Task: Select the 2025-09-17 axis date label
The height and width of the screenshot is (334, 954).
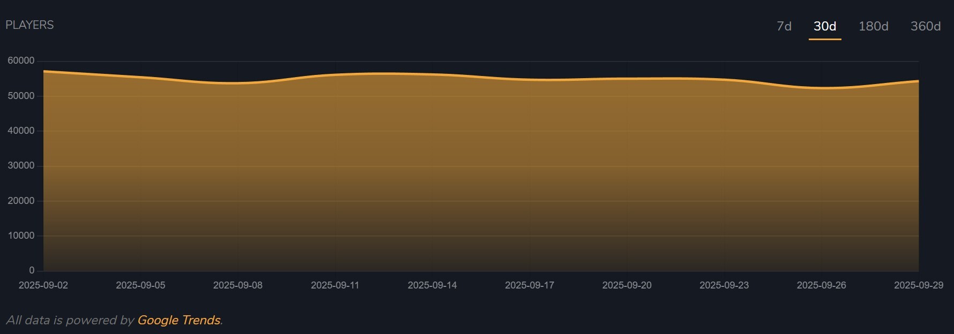Action: point(530,285)
